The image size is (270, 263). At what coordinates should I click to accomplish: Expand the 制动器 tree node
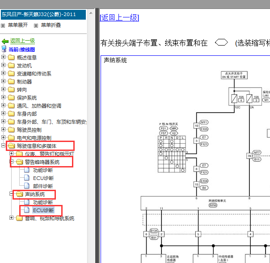click(x=3, y=81)
